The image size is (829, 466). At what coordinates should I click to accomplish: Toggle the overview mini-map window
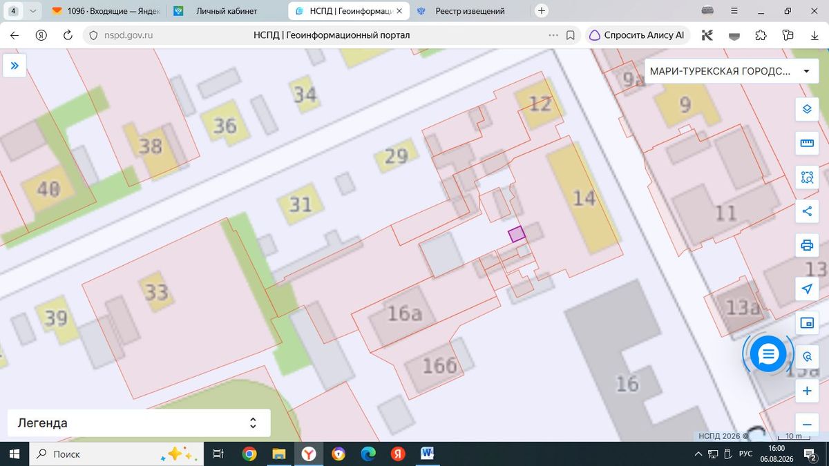(x=806, y=323)
